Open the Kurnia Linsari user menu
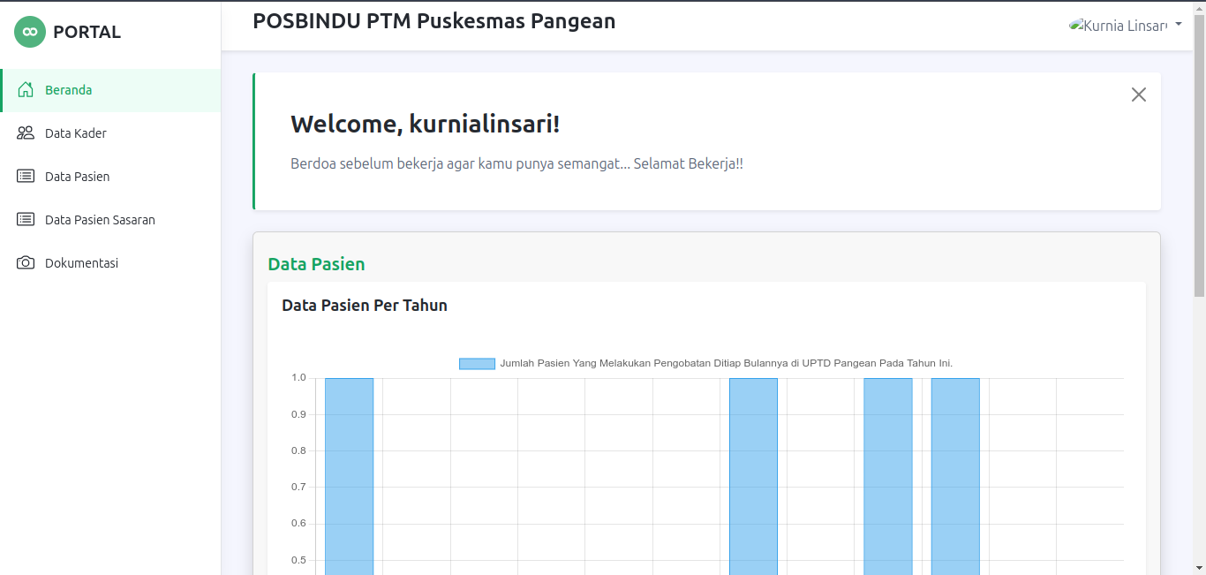 click(1125, 26)
